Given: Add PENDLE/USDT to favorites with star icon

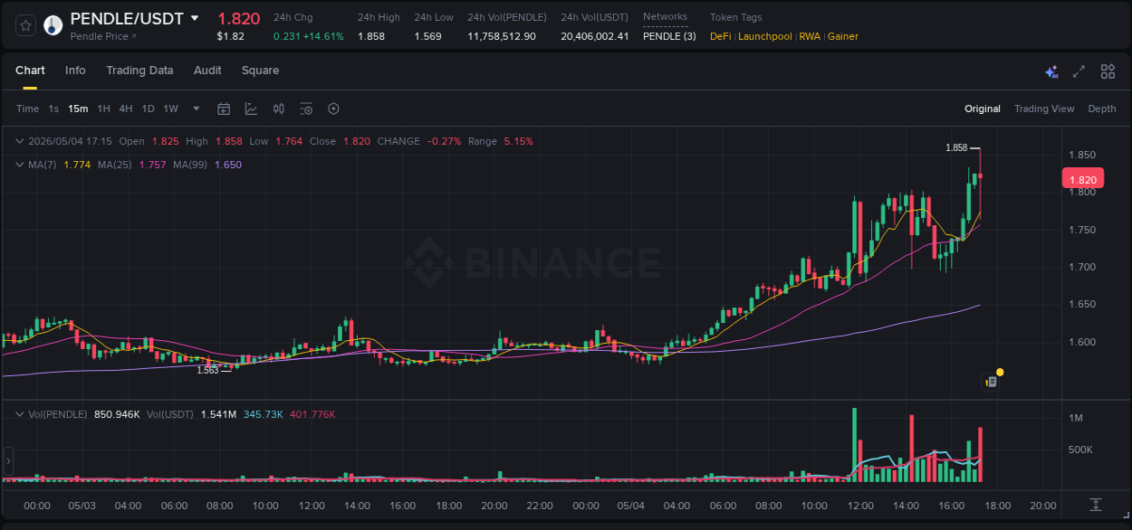Looking at the screenshot, I should point(25,25).
